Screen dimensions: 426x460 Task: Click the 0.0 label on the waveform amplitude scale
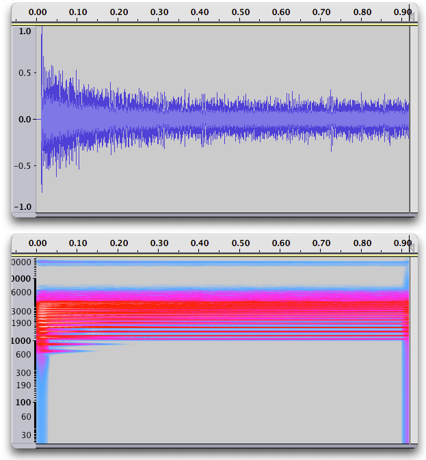coord(25,119)
